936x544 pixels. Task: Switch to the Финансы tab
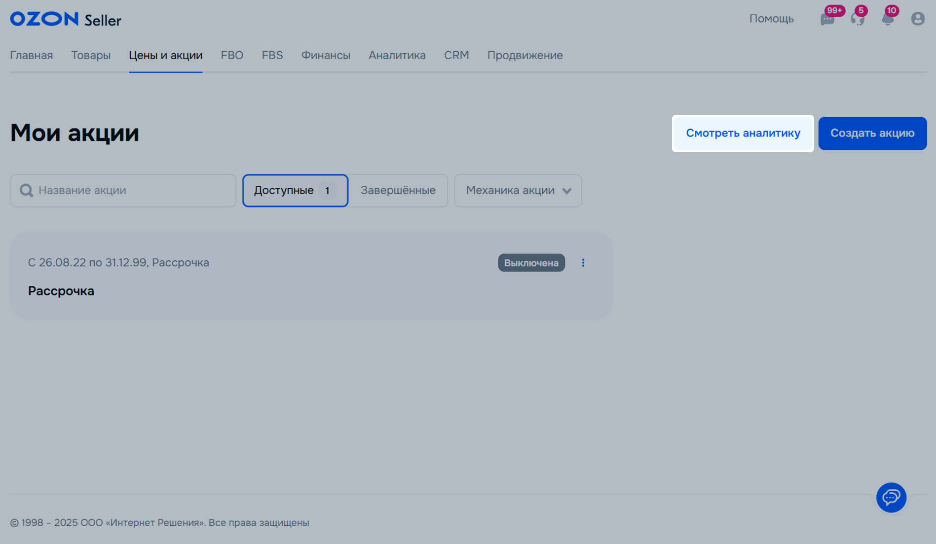pos(326,55)
